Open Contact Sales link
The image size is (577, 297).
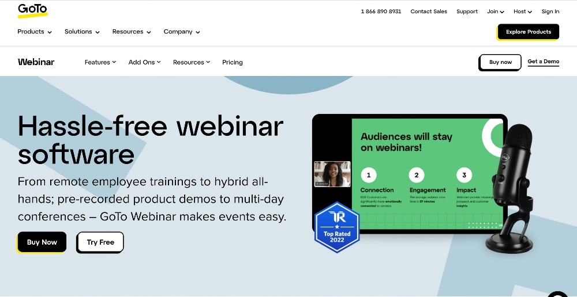(429, 12)
